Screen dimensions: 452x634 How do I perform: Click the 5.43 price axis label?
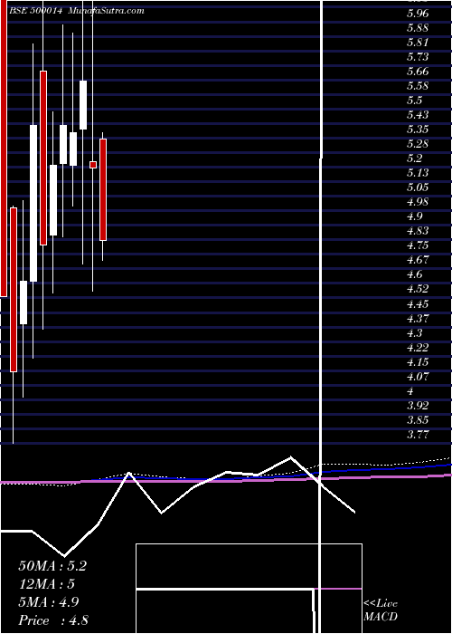(418, 115)
